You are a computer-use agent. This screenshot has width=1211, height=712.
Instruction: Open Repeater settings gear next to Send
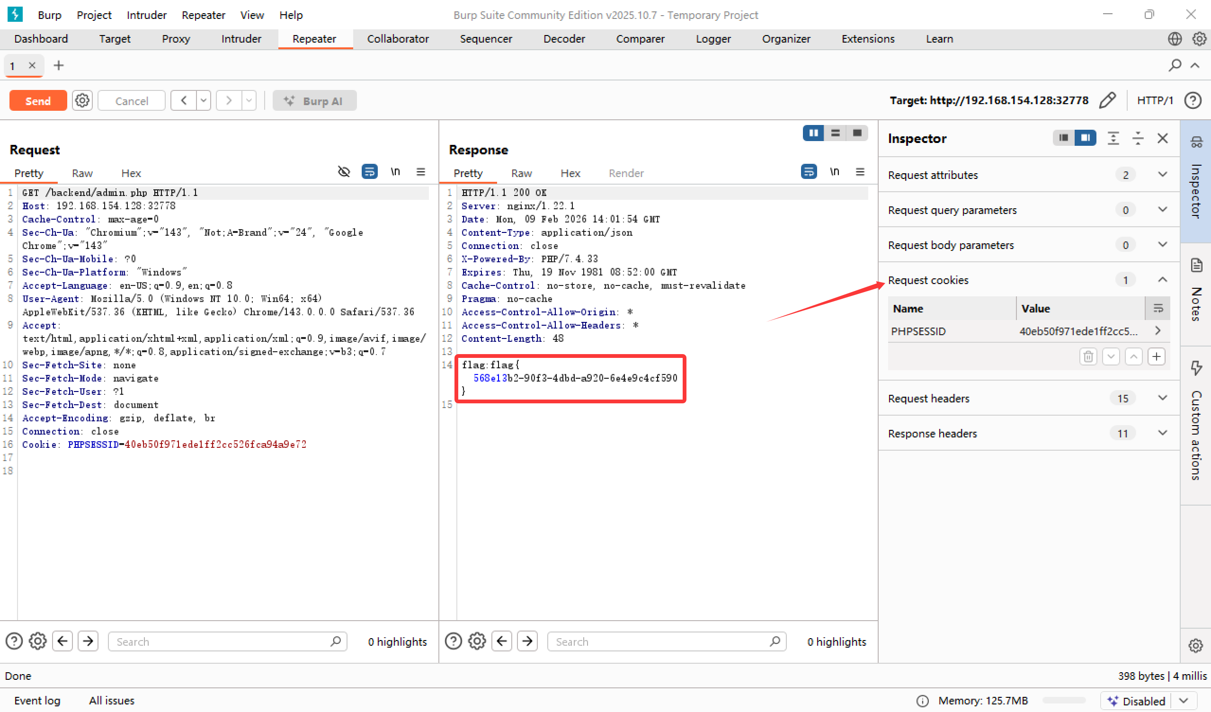tap(82, 101)
